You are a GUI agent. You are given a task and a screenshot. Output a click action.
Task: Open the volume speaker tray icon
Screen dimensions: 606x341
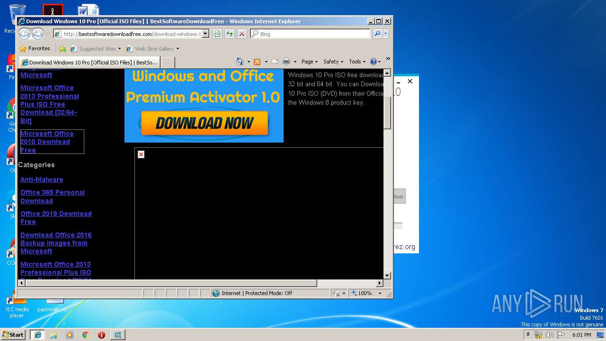550,335
